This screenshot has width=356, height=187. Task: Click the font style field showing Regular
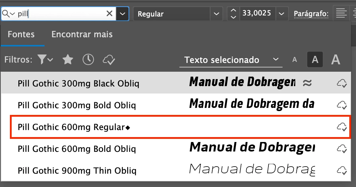(172, 14)
